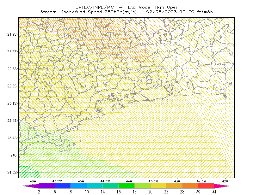Click the color bar value 10
The width and height of the screenshot is (253, 195).
[87, 192]
